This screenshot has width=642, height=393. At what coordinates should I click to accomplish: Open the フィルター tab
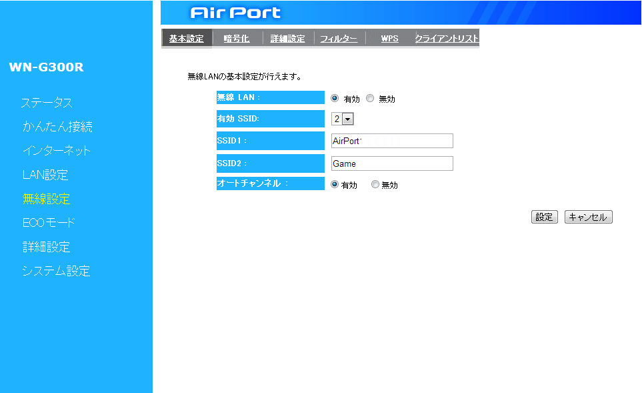339,39
